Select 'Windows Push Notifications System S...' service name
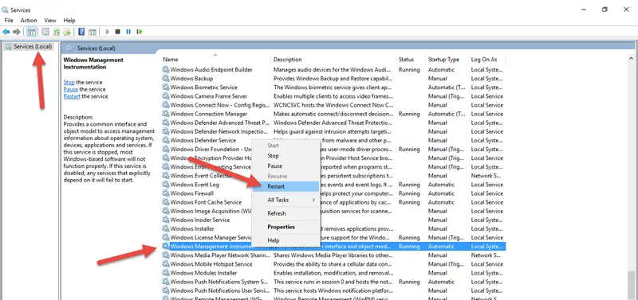 219,282
